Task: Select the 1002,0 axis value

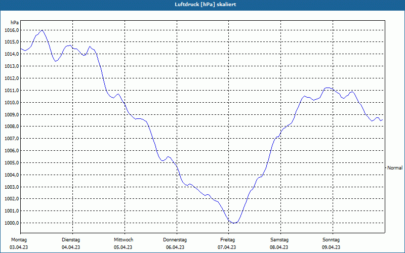Action: [x=12, y=199]
